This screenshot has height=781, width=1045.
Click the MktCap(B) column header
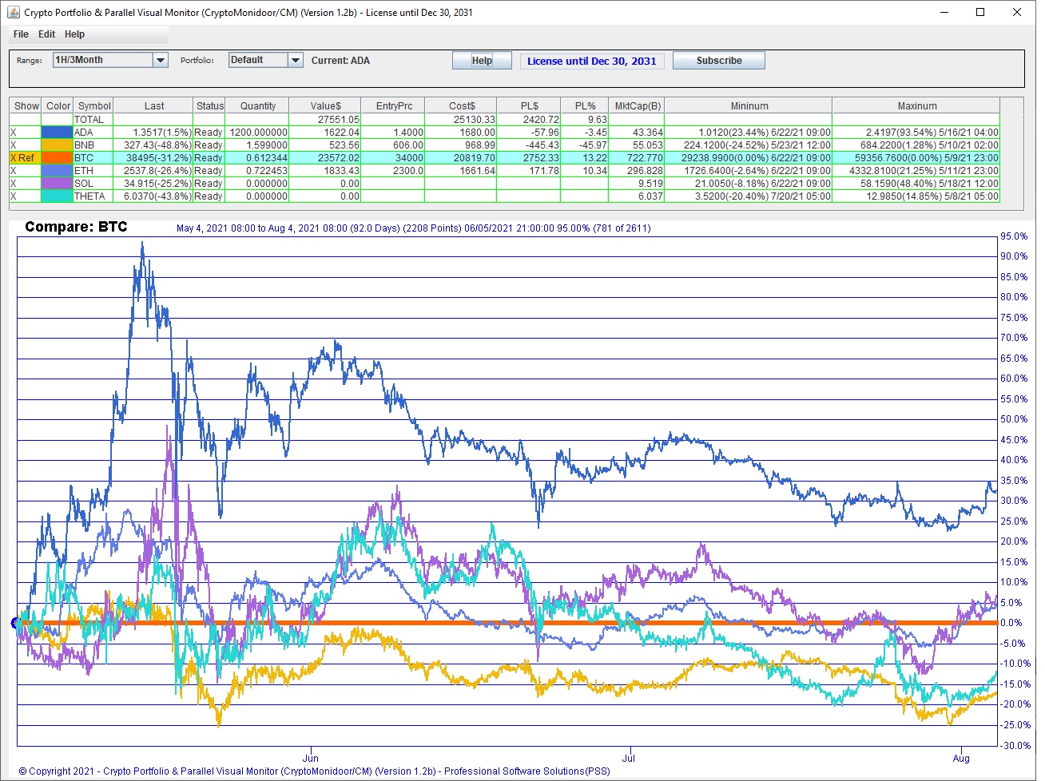tap(637, 105)
